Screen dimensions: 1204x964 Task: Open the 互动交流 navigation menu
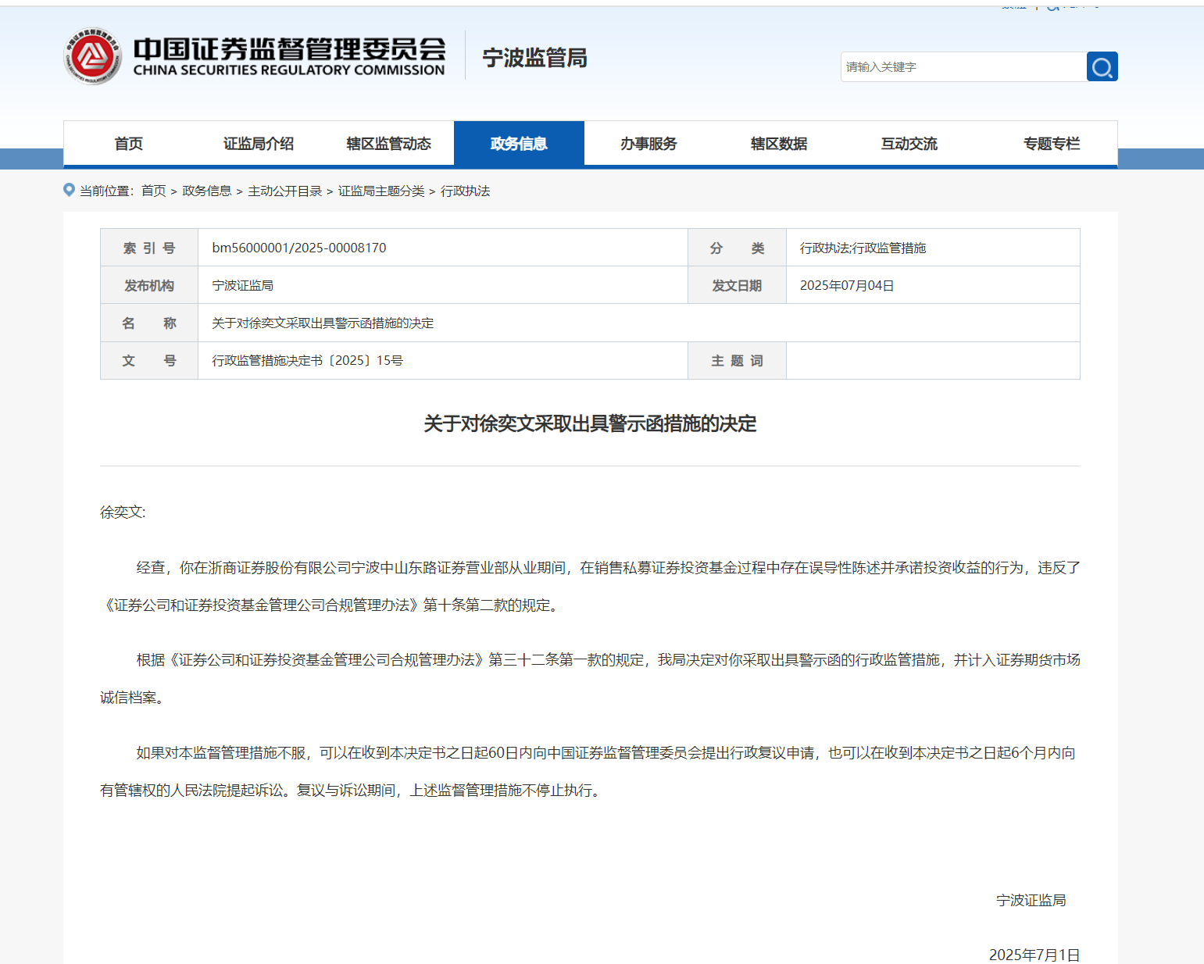909,144
